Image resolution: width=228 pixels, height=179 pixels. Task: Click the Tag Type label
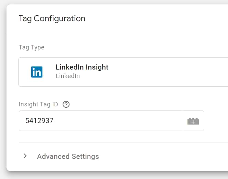coord(31,47)
